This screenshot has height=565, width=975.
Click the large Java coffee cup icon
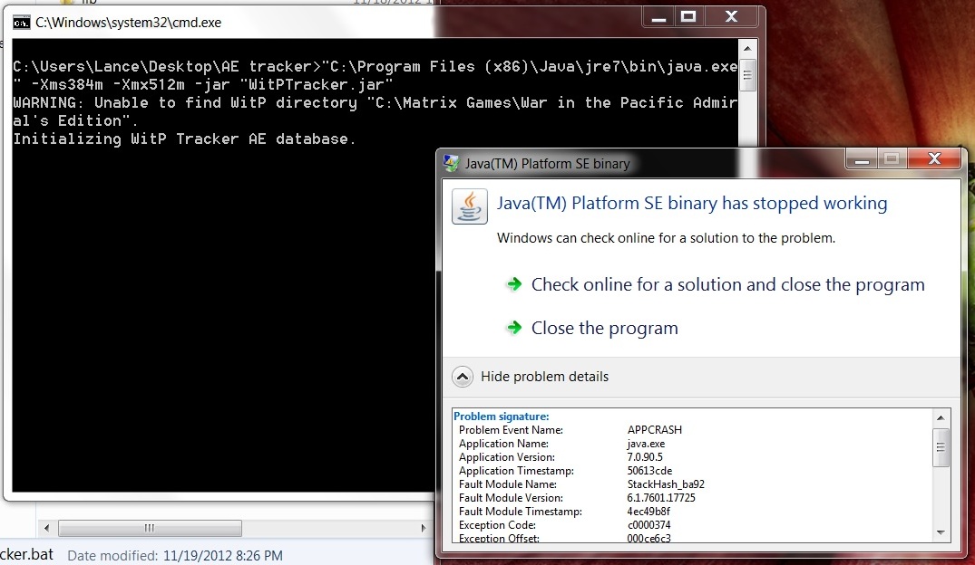pos(470,206)
